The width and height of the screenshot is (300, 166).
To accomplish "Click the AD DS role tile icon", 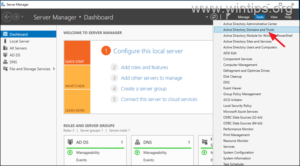I will tap(70, 142).
